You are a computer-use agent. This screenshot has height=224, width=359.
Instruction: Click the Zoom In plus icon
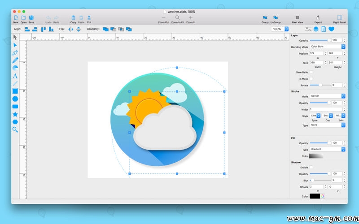190,17
